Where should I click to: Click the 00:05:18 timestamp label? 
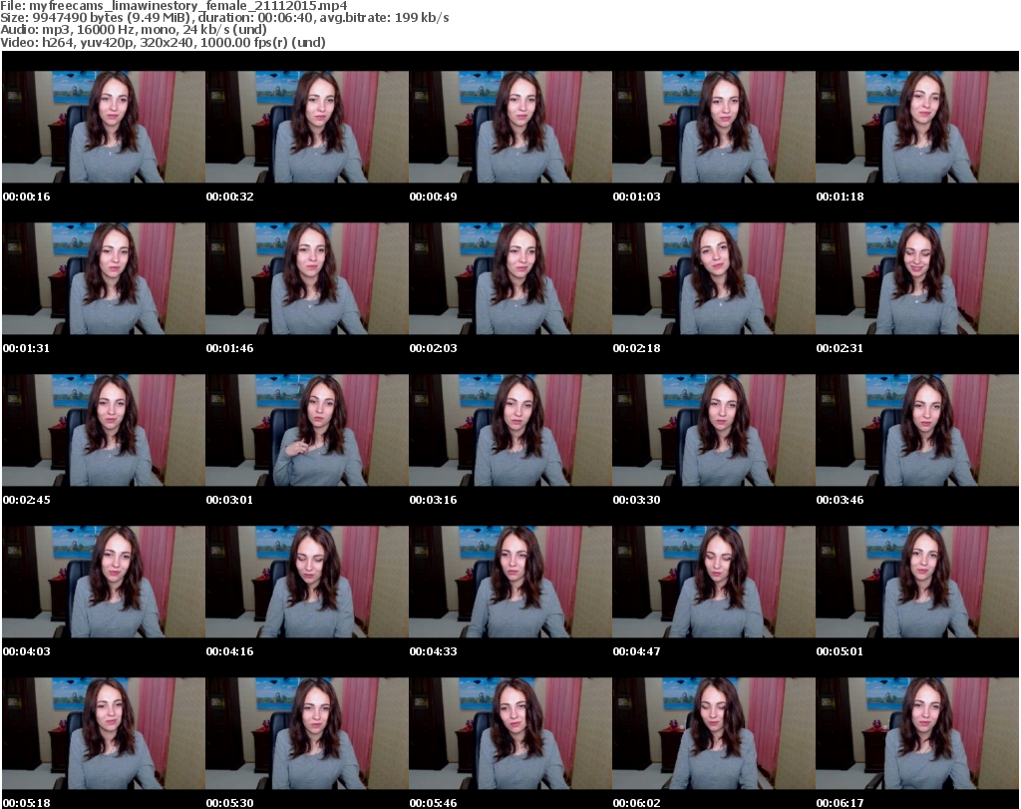click(27, 803)
